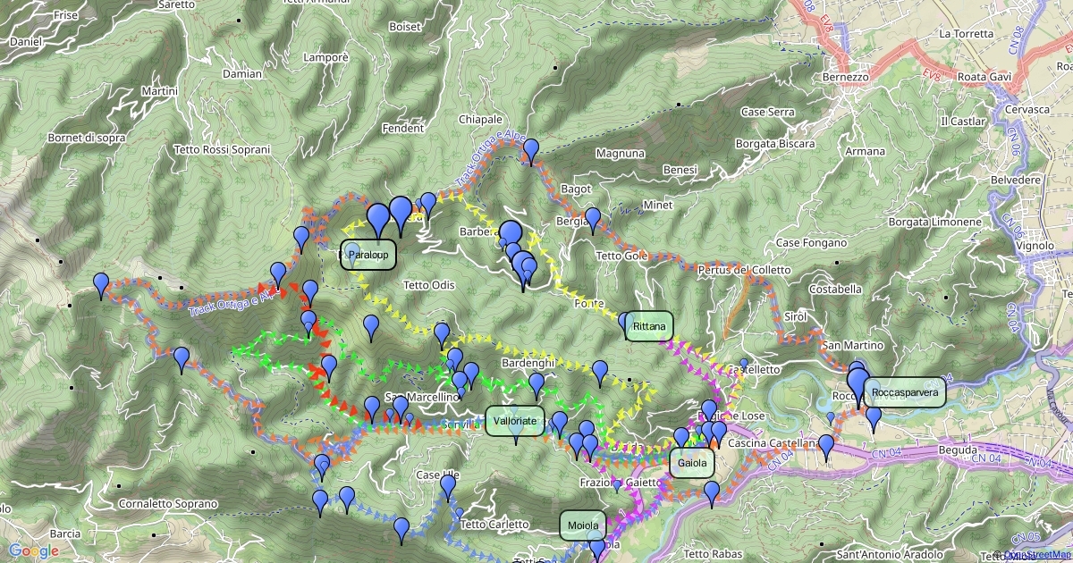Click the Cornaletto Soprano label
This screenshot has width=1073, height=563.
pyautogui.click(x=168, y=504)
